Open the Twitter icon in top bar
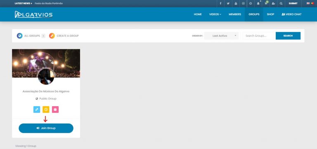This screenshot has height=149, width=317. (x=228, y=3)
